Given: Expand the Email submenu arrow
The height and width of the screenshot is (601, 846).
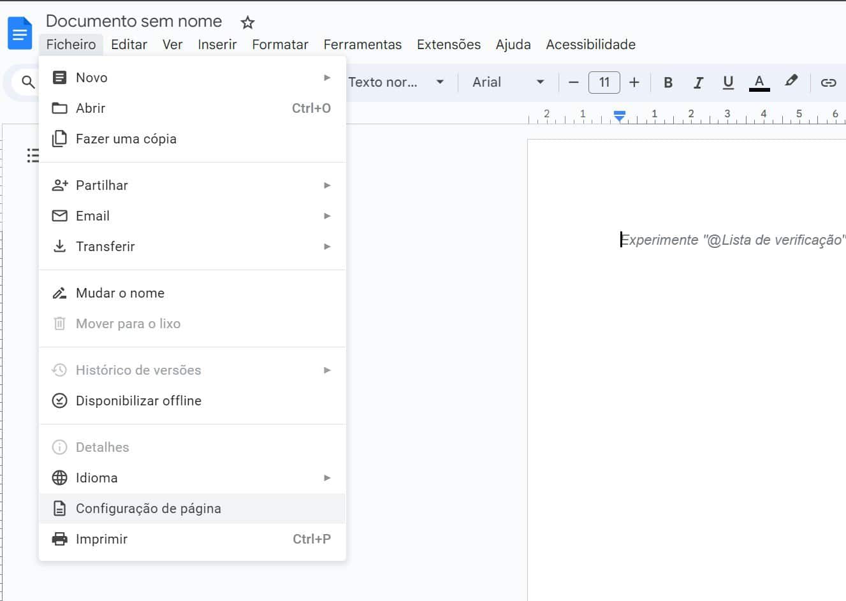Looking at the screenshot, I should click(327, 216).
